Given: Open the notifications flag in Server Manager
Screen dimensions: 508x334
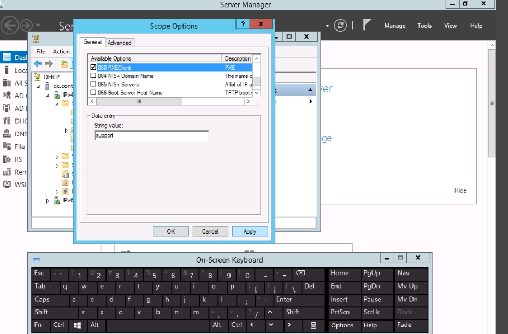Looking at the screenshot, I should point(367,24).
